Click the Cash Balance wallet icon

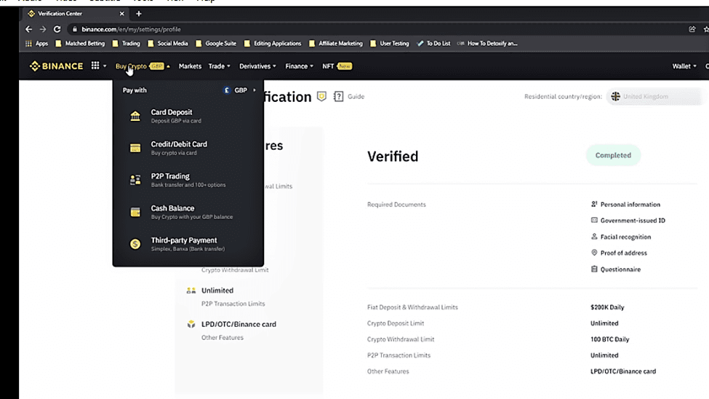click(x=135, y=212)
